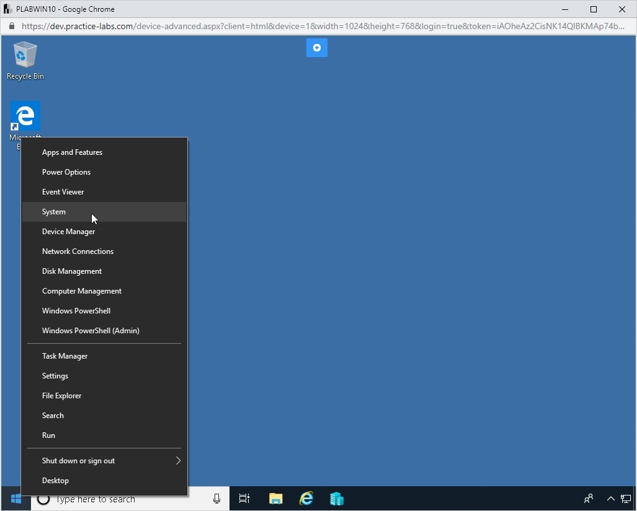Minimize the Chrome window
This screenshot has height=511, width=637.
[x=565, y=9]
